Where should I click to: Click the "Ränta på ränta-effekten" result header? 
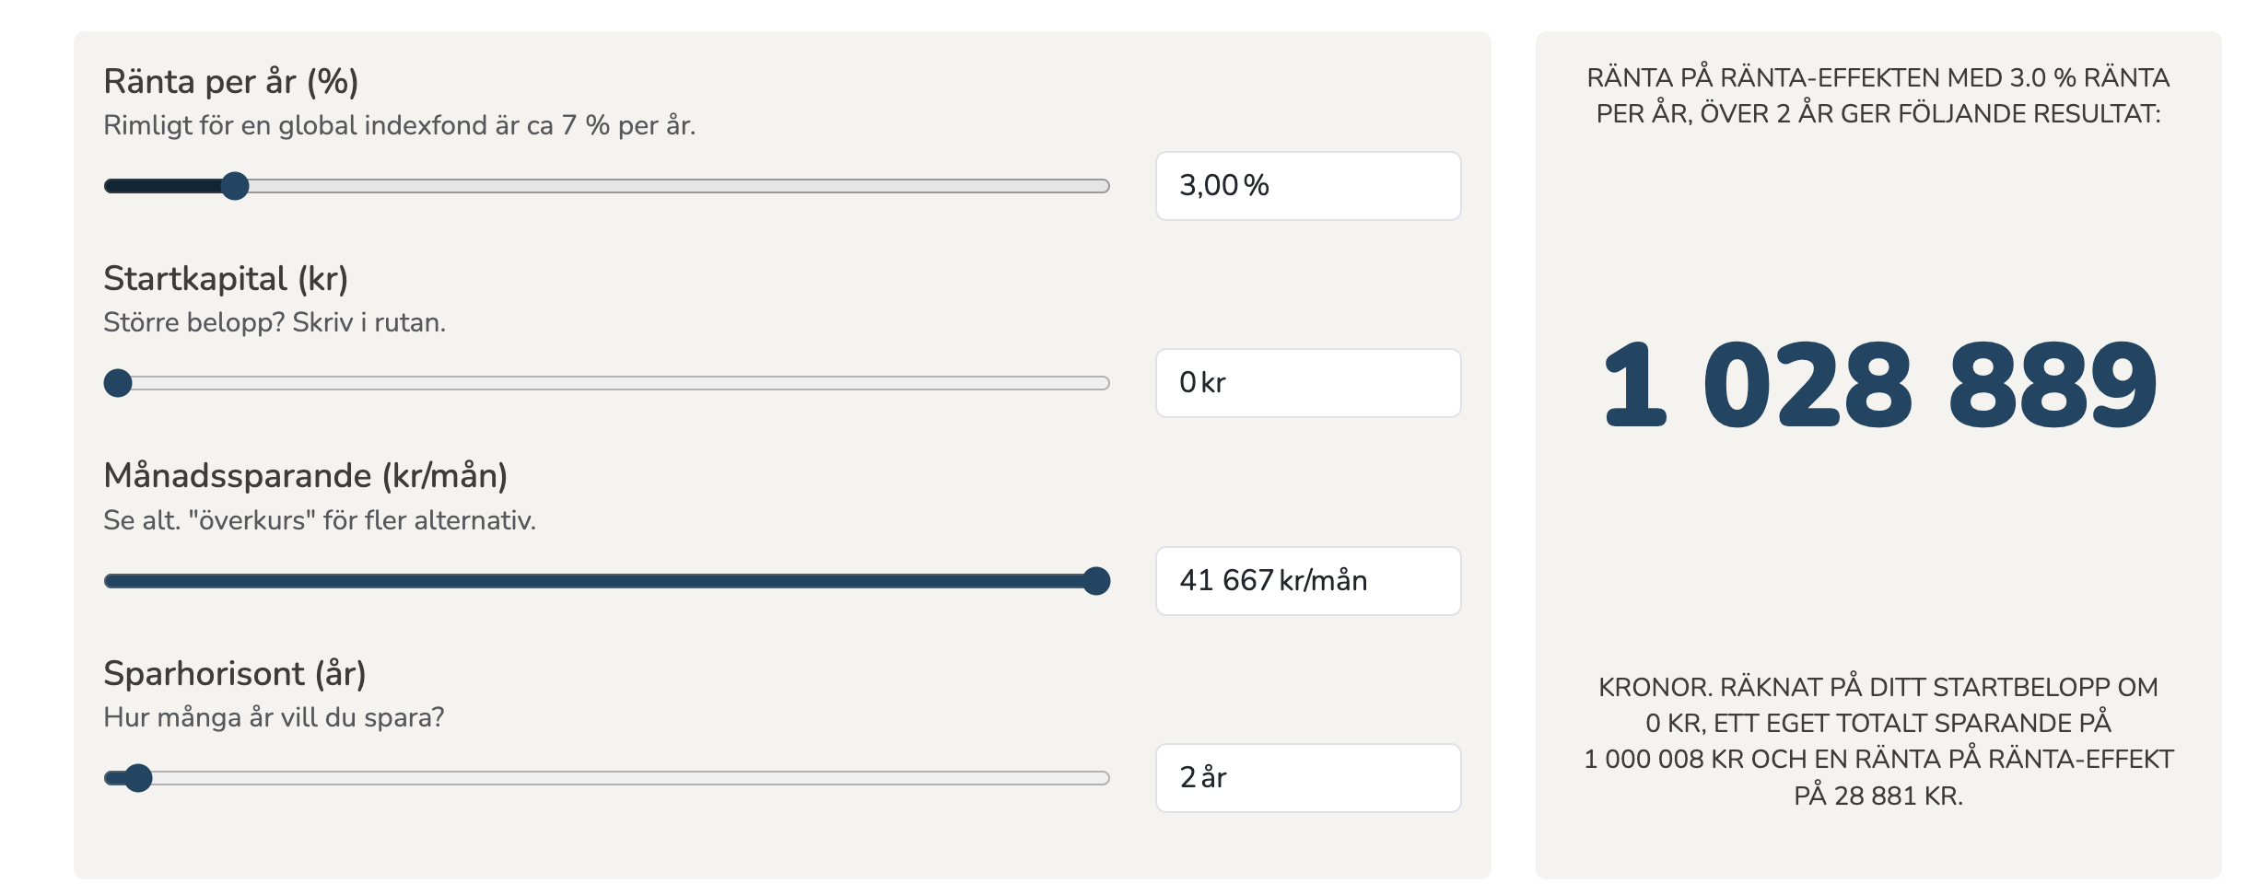[1878, 96]
